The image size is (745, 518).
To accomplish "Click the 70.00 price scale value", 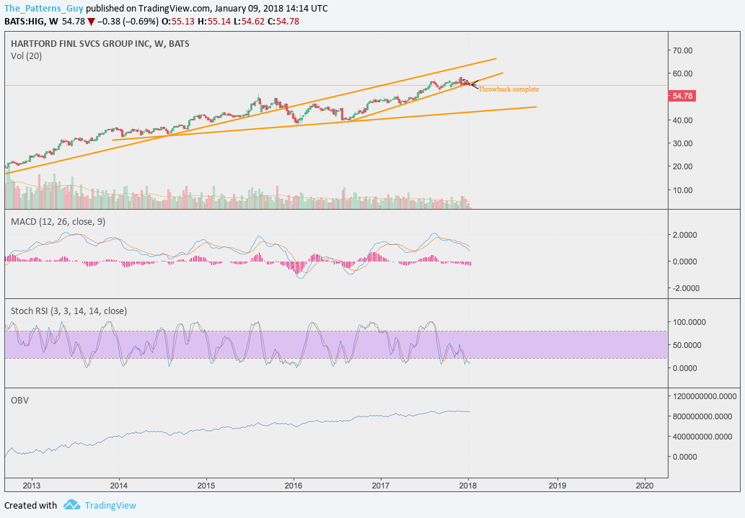I will click(x=682, y=50).
